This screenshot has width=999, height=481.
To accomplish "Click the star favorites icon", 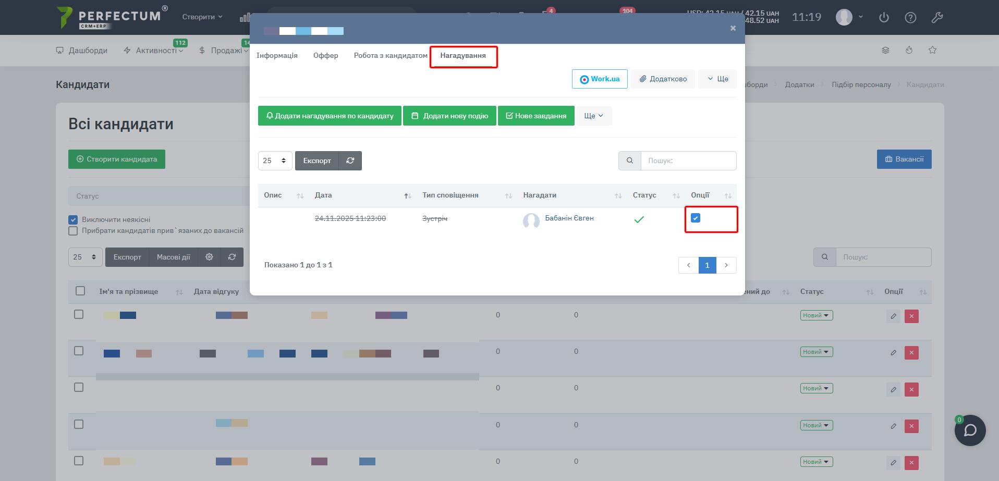I will (932, 50).
